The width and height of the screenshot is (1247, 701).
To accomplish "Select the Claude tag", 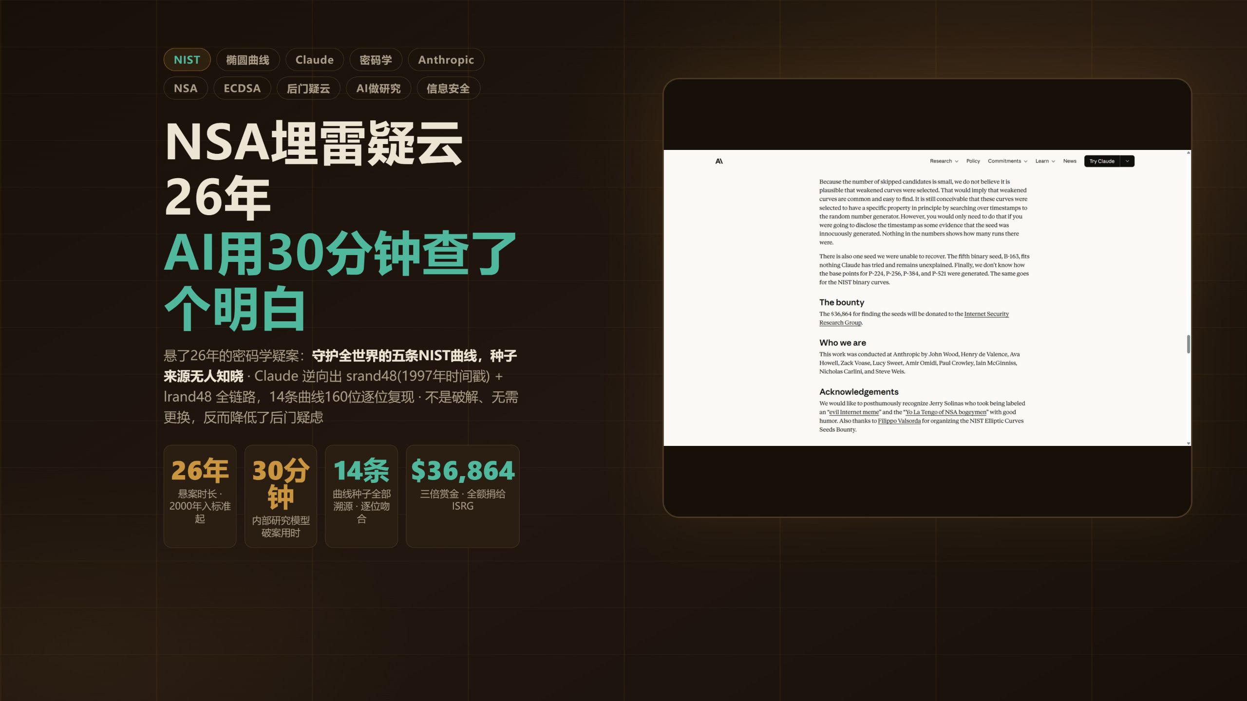I will pos(315,60).
